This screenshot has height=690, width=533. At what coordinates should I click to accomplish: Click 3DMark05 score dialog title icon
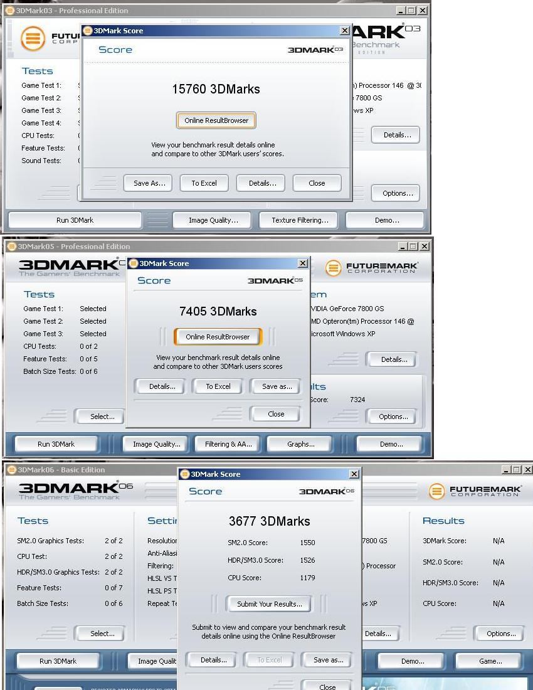tap(133, 263)
